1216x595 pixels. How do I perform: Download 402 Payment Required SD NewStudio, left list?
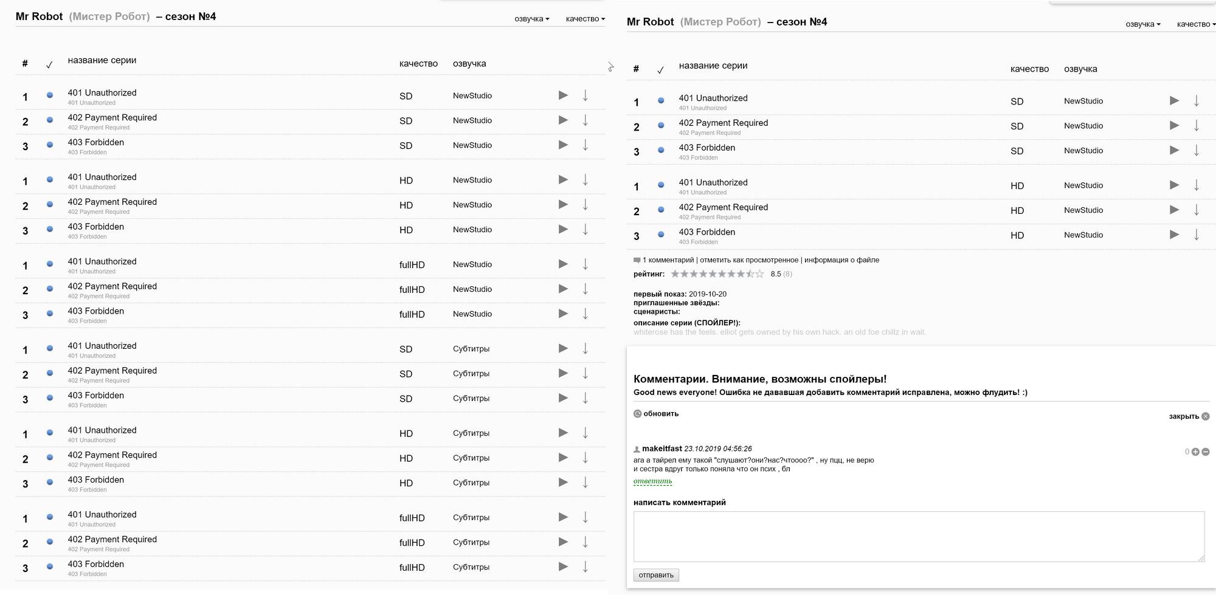click(x=586, y=120)
